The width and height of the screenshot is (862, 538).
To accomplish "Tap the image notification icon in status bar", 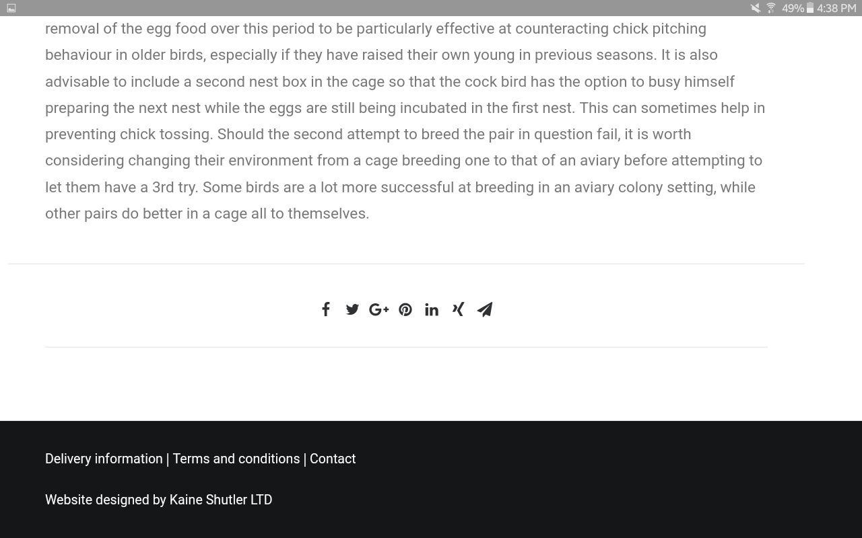I will [11, 8].
